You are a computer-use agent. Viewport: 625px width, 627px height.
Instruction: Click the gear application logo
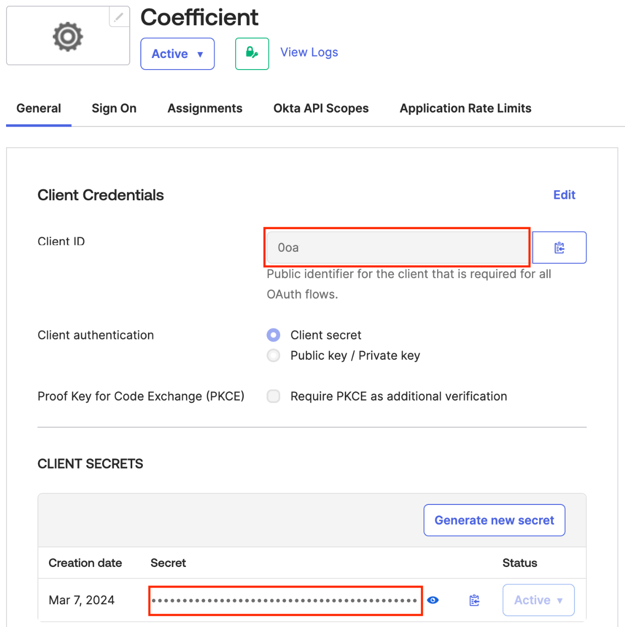coord(68,36)
